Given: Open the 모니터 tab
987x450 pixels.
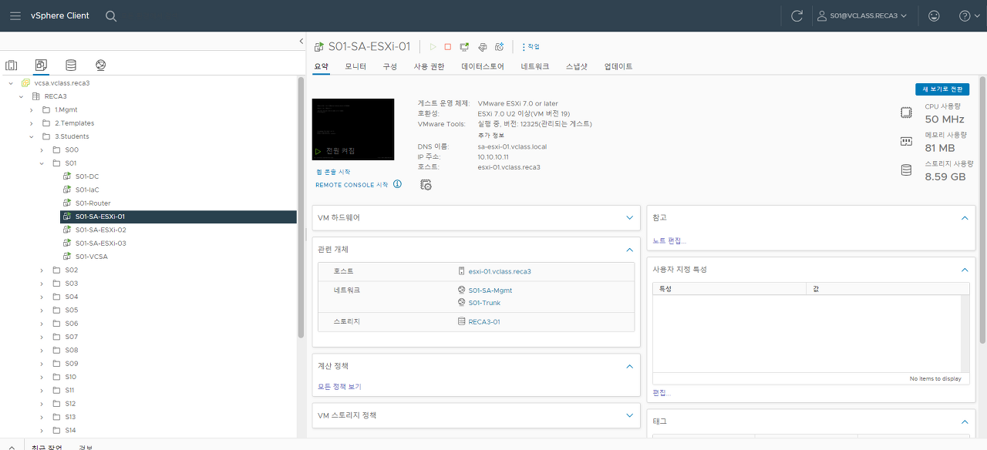Looking at the screenshot, I should point(355,67).
